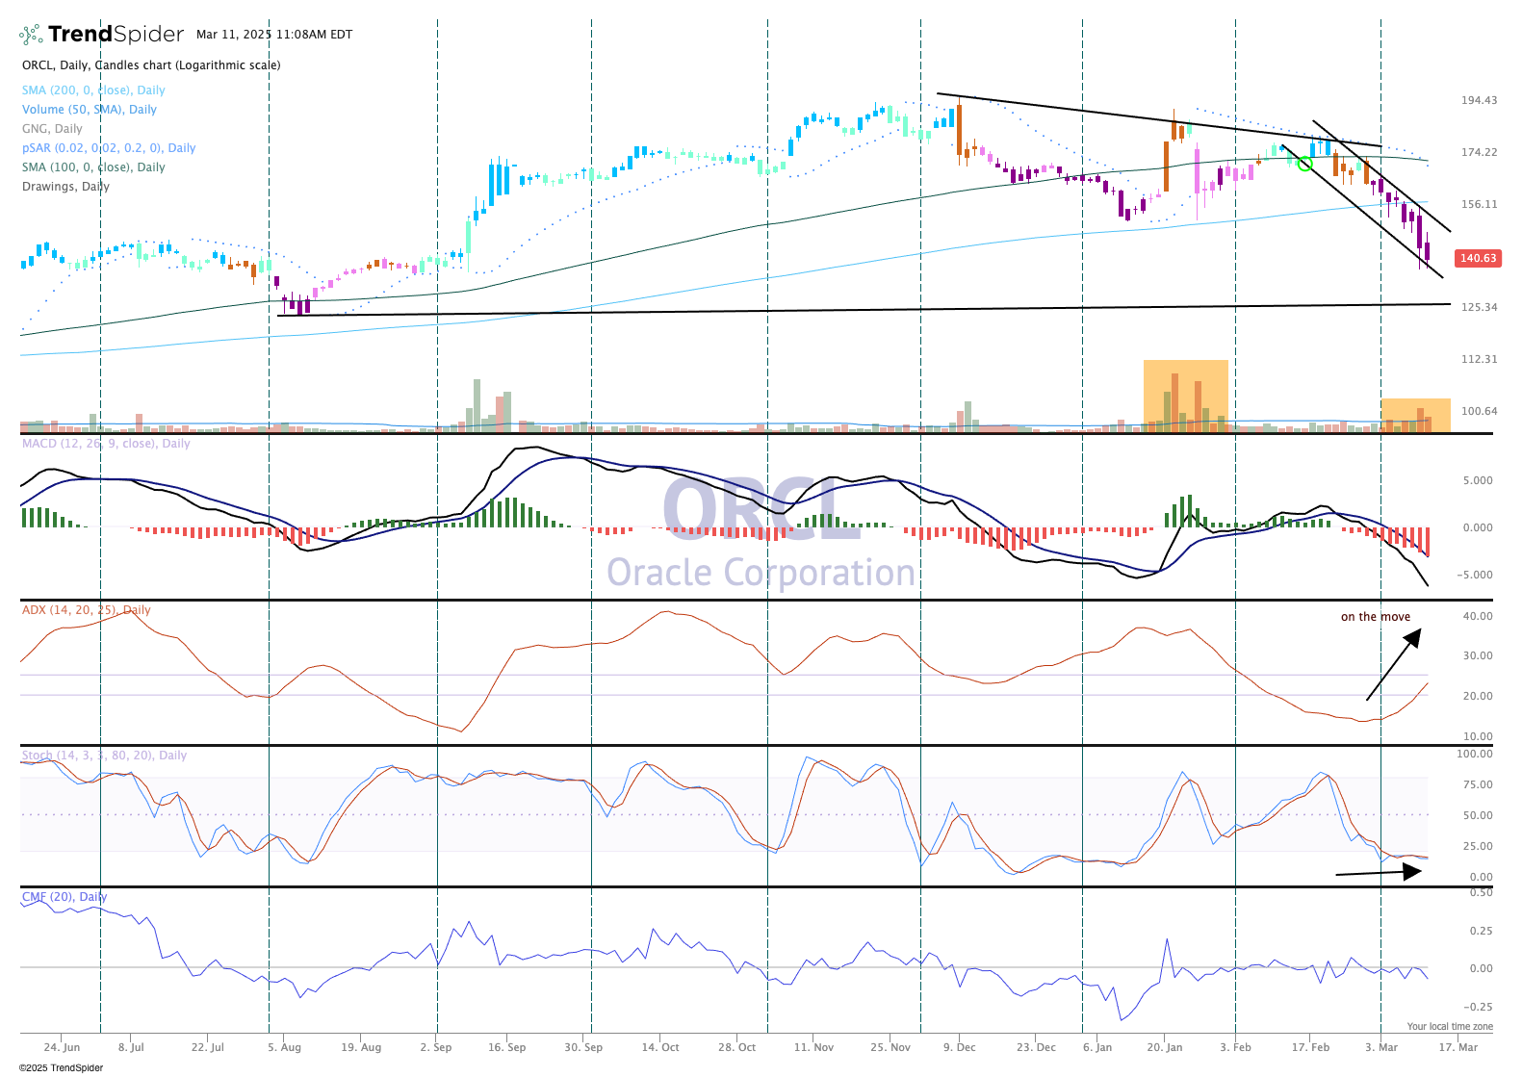Select the orange volume highlight box near 3 Mar
This screenshot has height=1077, width=1522.
pyautogui.click(x=1415, y=414)
